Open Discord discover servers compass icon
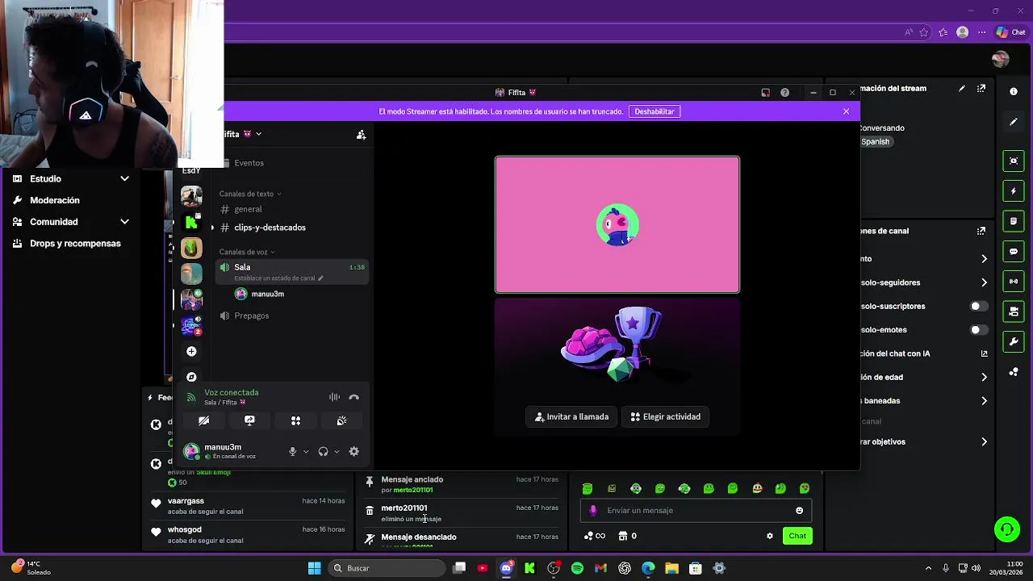The image size is (1033, 581). 191,377
